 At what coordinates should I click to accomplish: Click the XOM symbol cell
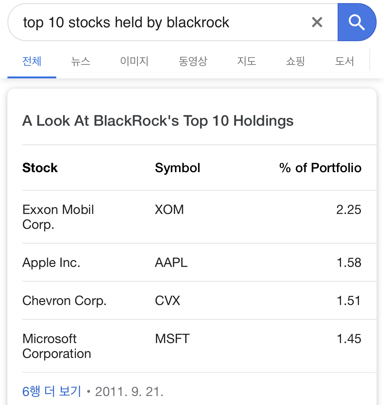point(169,210)
